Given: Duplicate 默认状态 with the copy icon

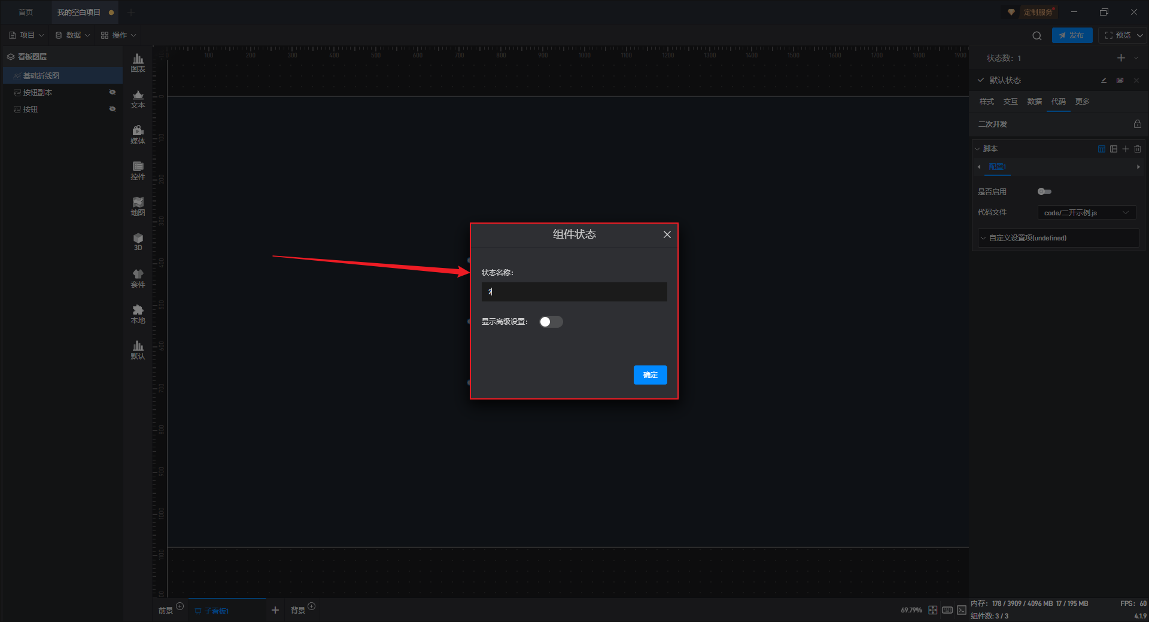Looking at the screenshot, I should pyautogui.click(x=1120, y=80).
